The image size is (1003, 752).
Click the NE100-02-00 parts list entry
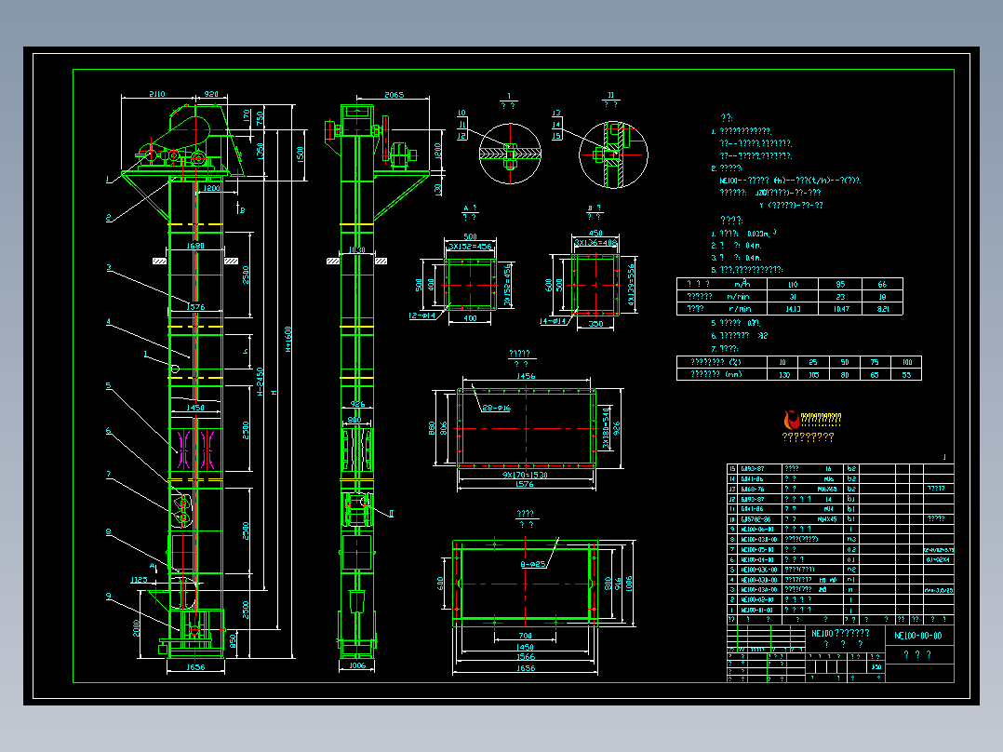point(758,599)
